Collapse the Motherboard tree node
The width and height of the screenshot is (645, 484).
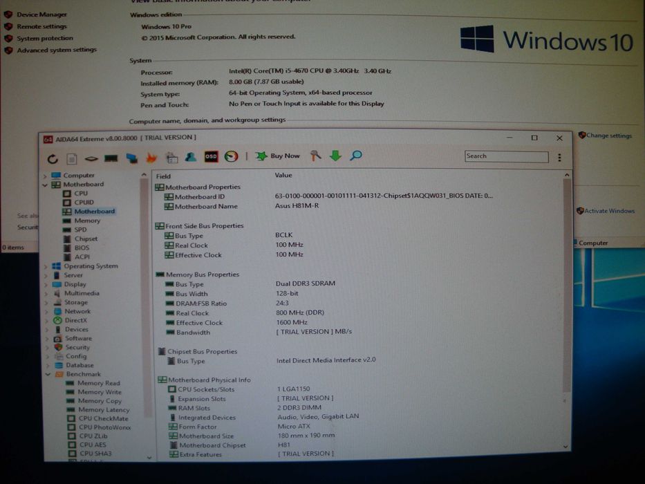[45, 185]
